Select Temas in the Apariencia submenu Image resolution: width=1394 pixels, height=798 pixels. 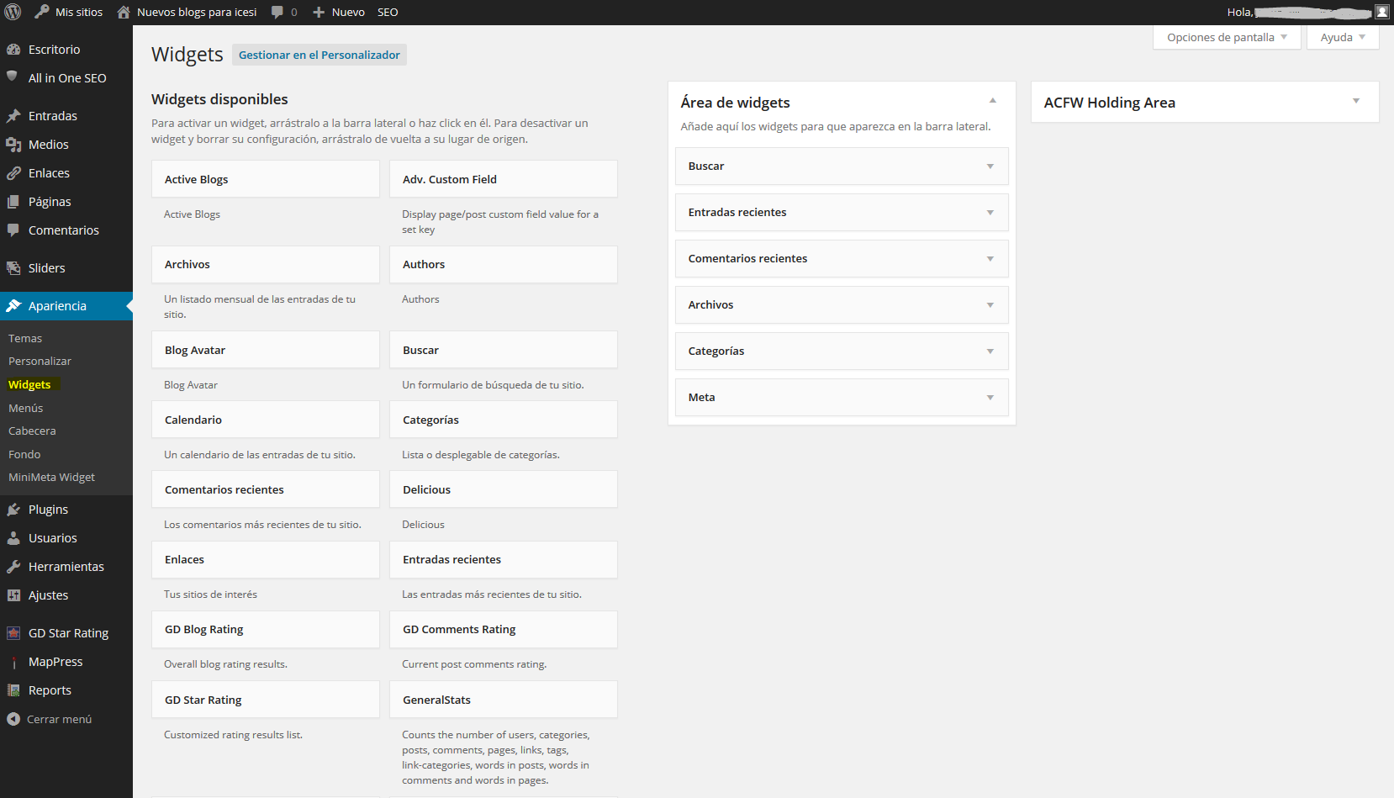[25, 338]
